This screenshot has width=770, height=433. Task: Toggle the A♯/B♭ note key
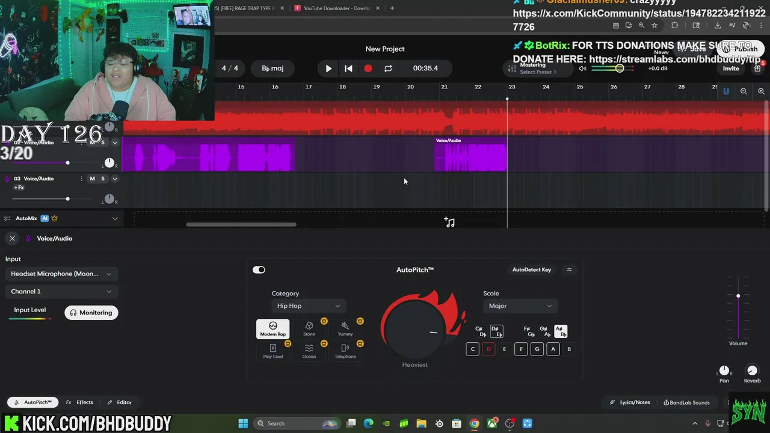(x=560, y=332)
